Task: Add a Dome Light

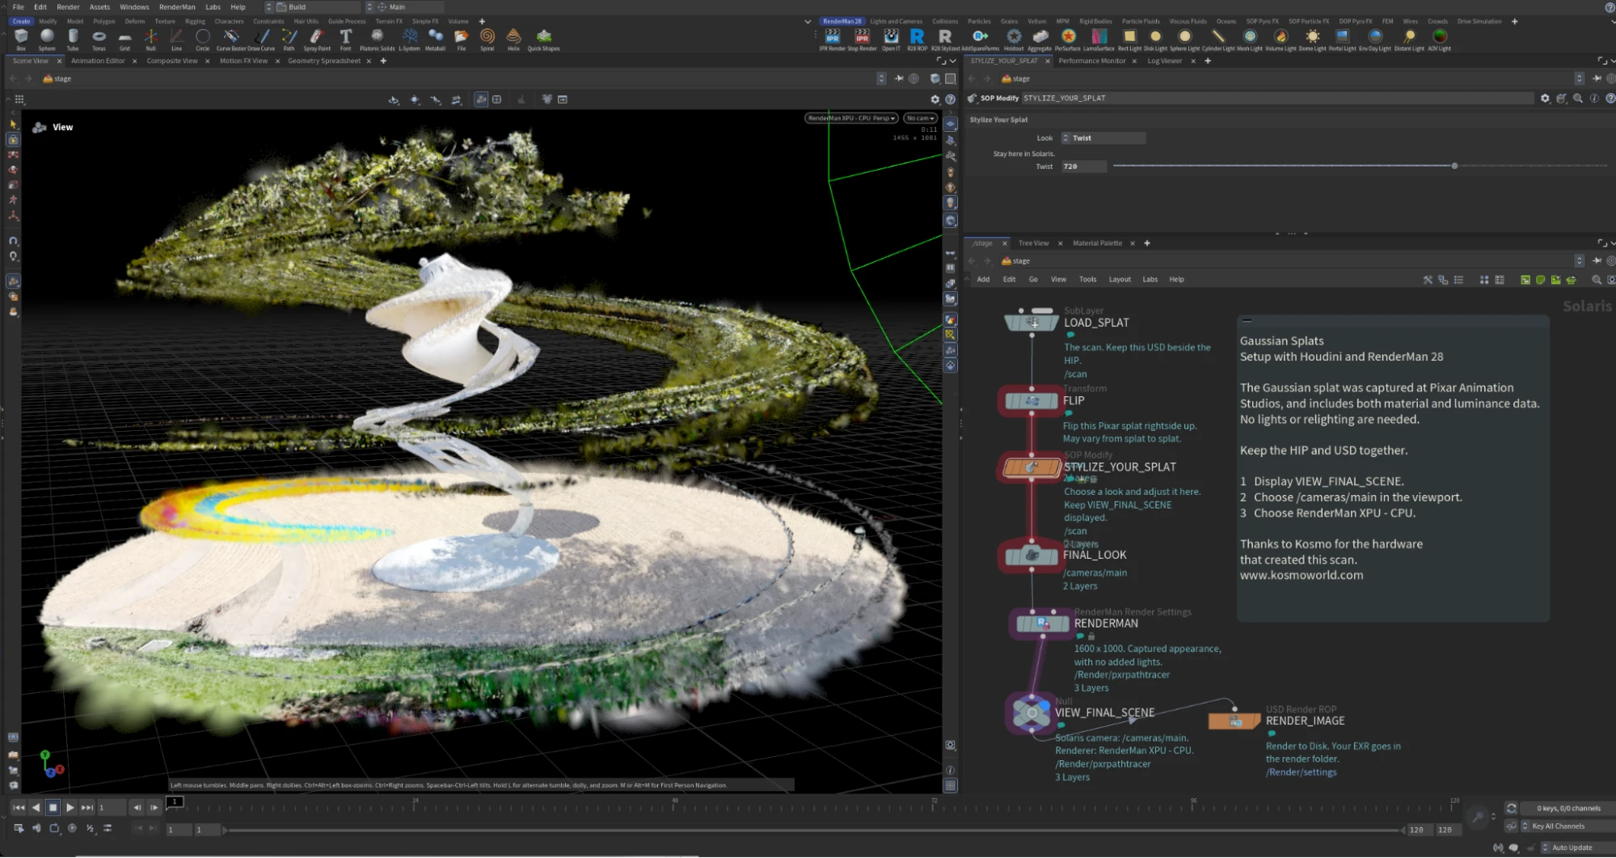Action: (1312, 39)
